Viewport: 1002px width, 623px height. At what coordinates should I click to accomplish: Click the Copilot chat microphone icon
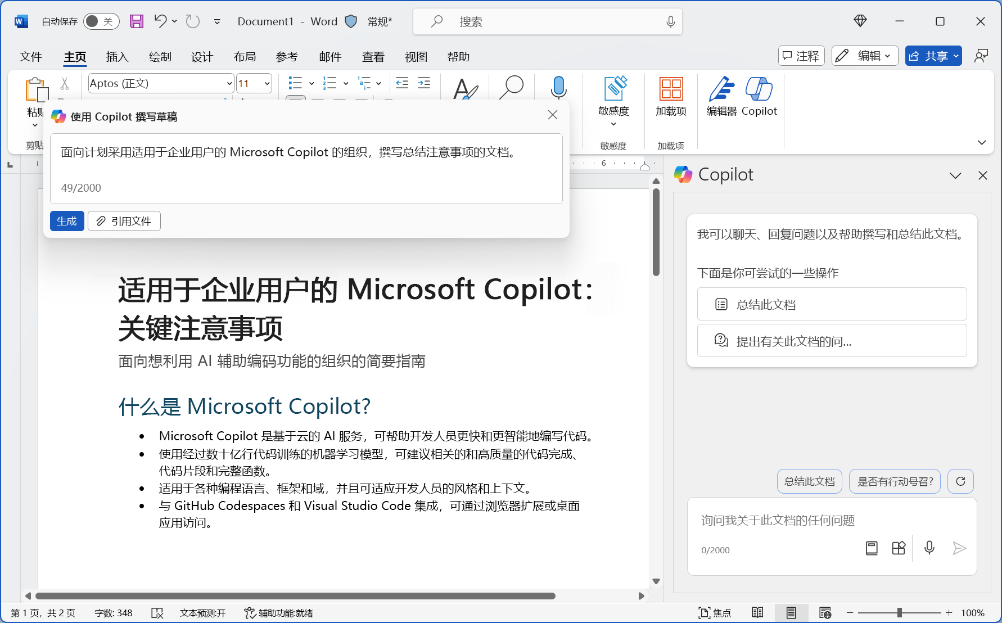click(929, 548)
